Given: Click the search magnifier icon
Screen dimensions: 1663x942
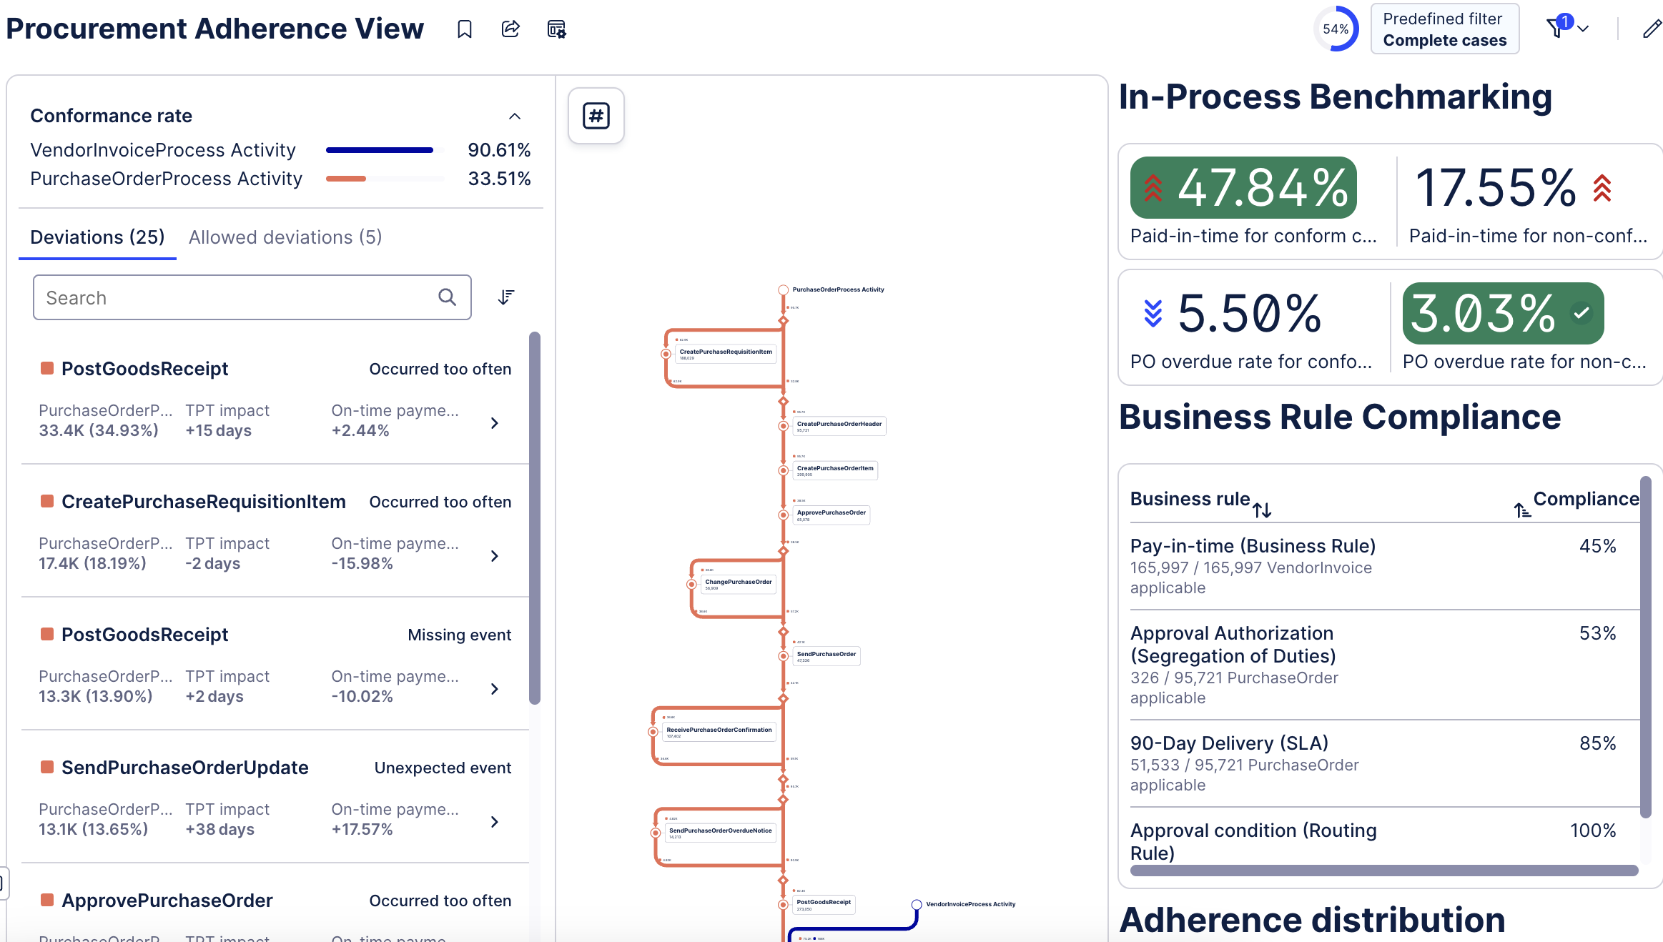Looking at the screenshot, I should pyautogui.click(x=448, y=297).
